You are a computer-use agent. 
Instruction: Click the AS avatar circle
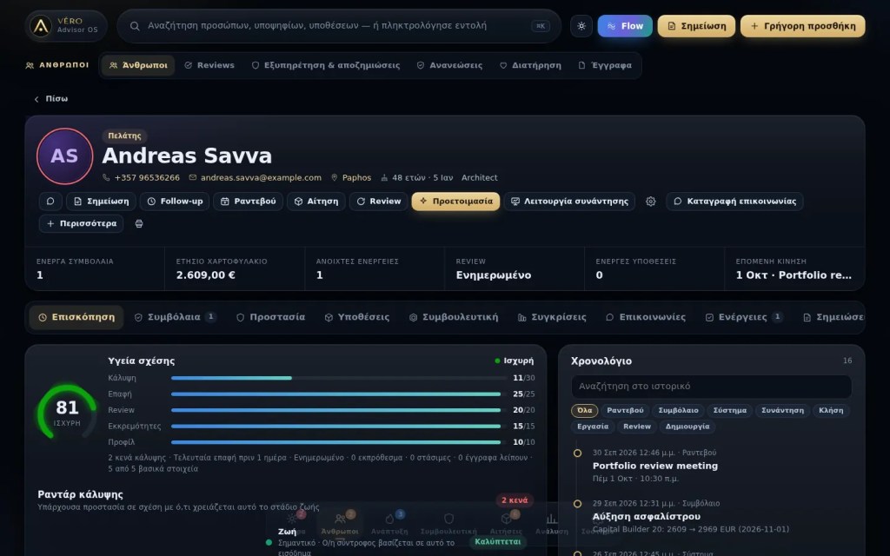point(64,156)
